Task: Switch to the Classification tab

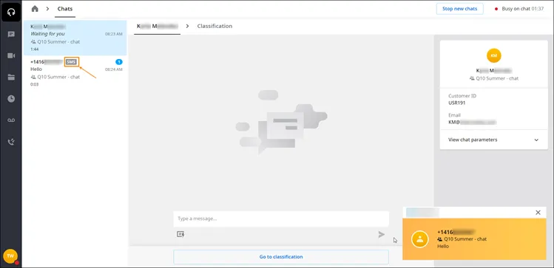Action: [214, 26]
